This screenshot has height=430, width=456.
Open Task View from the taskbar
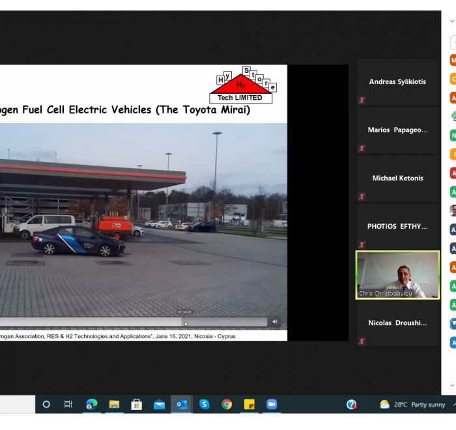point(68,405)
